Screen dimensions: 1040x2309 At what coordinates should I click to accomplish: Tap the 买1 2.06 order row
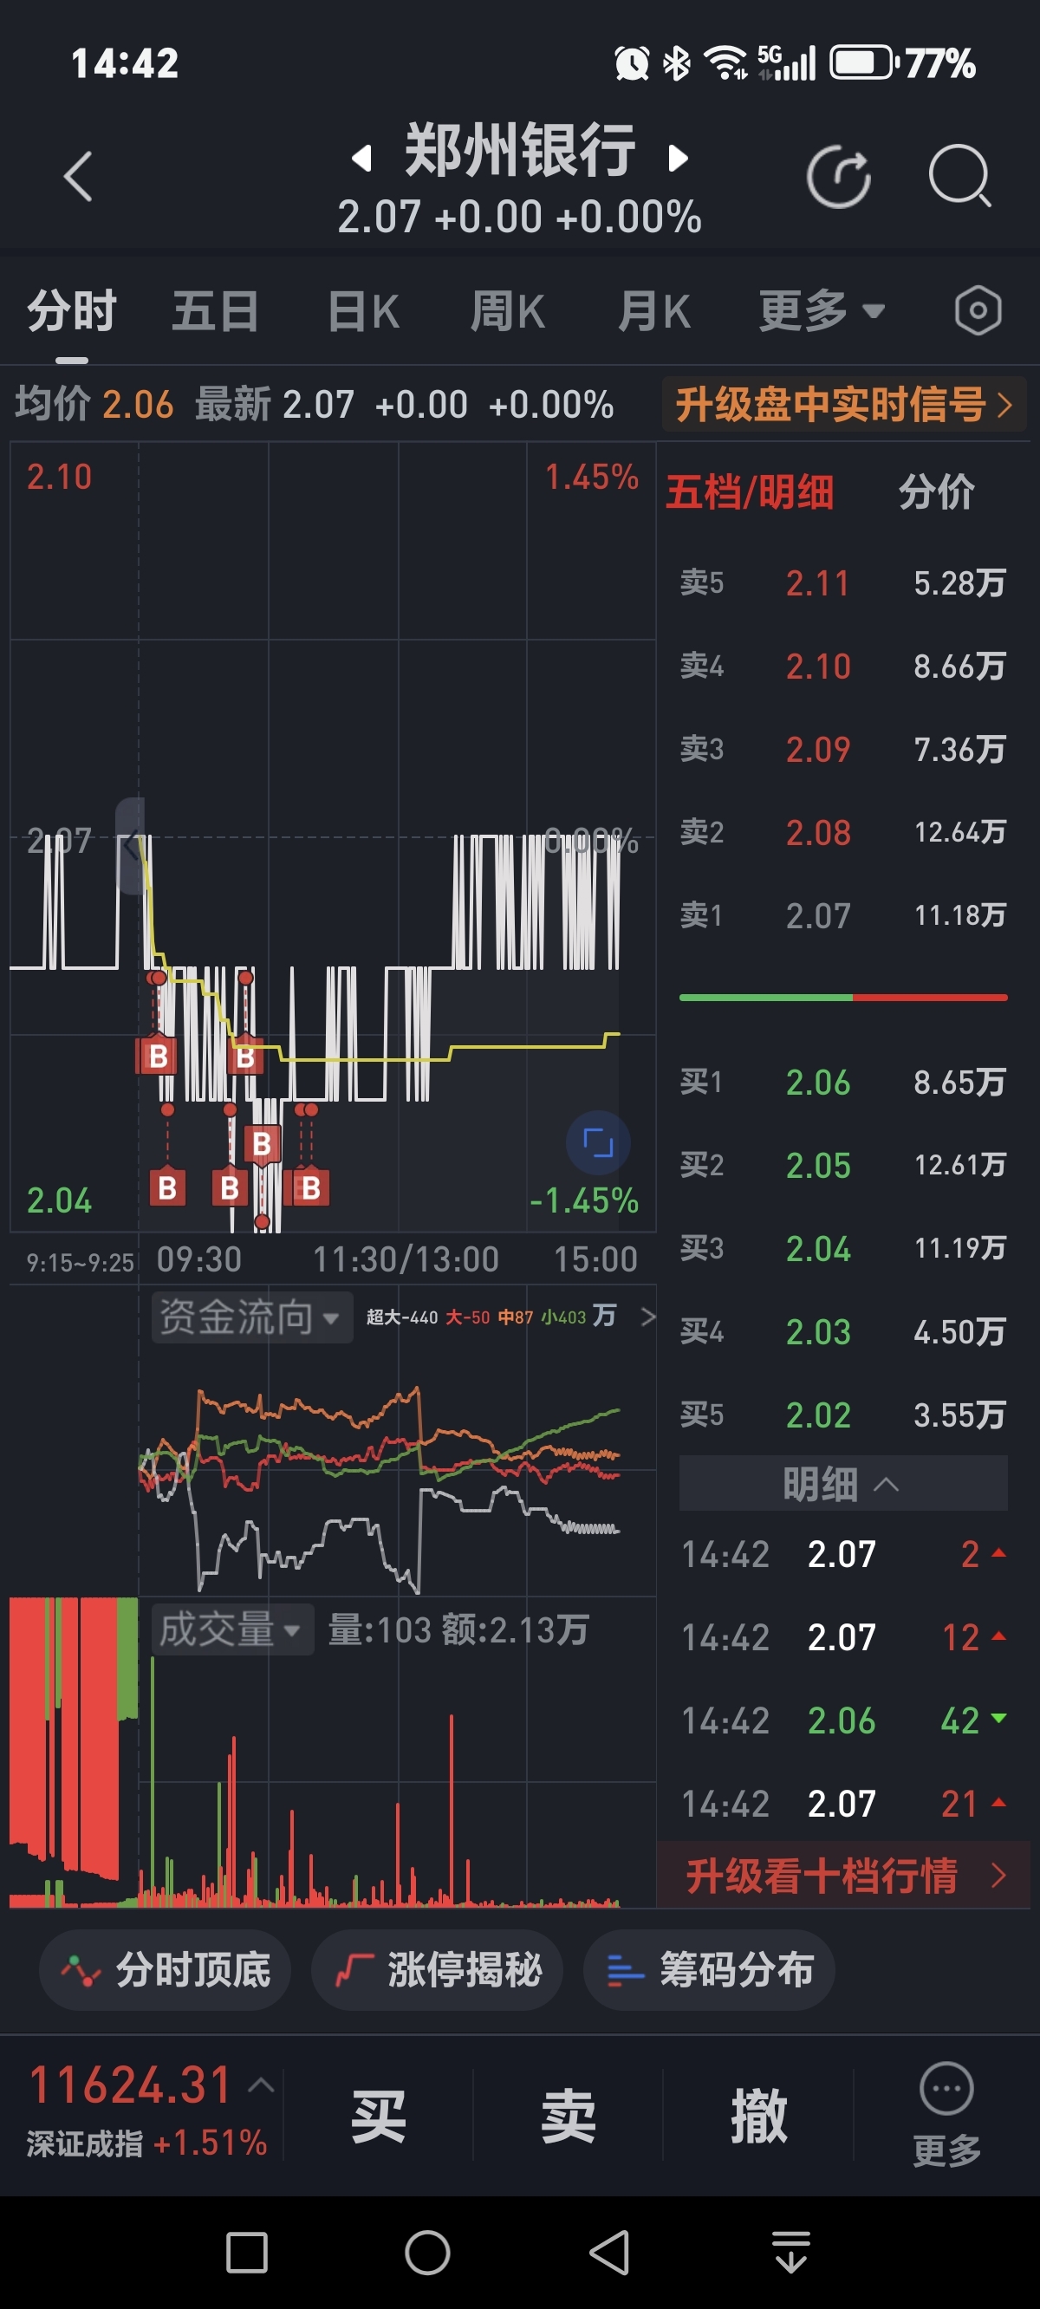tap(842, 1082)
